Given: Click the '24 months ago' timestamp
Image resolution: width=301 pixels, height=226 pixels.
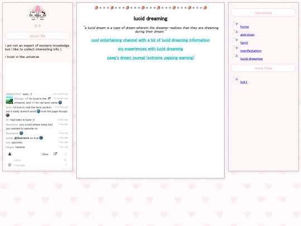Looking at the screenshot, I should (x=61, y=94).
